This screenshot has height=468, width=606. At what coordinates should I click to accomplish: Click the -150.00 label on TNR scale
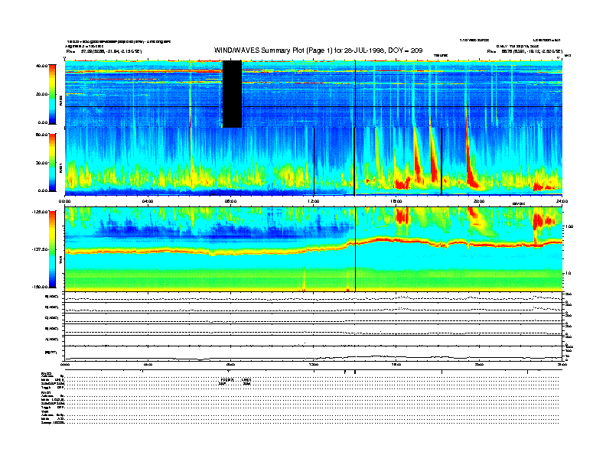pos(40,287)
